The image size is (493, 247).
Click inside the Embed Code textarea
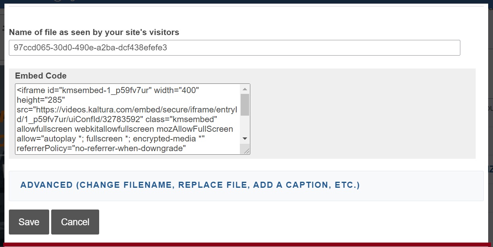(128, 119)
